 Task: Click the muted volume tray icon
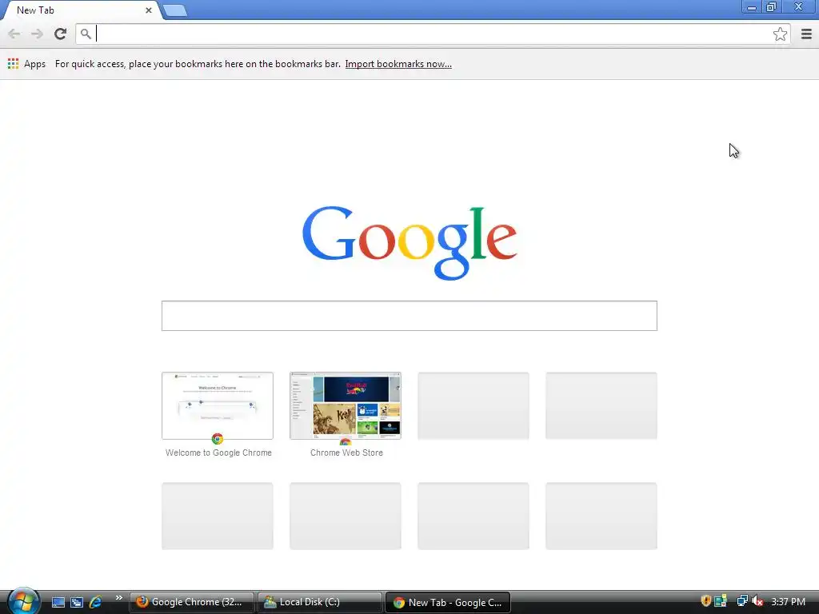[x=757, y=601]
